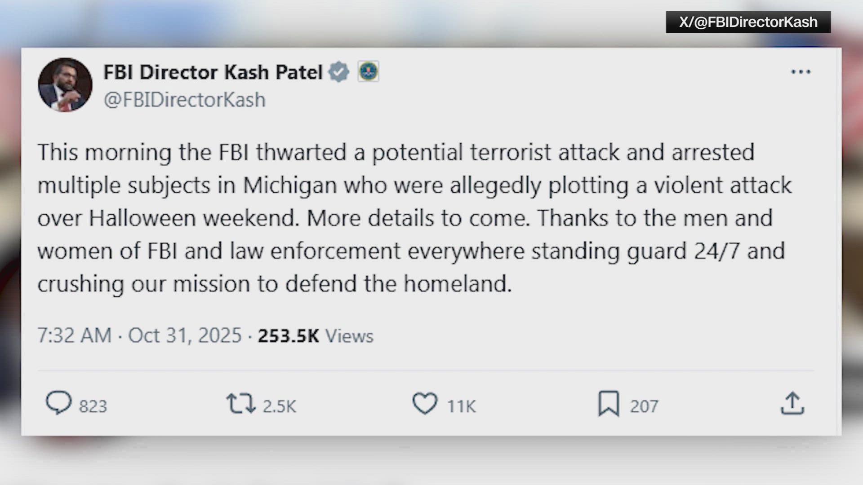Click the reply speech bubble icon

[x=59, y=403]
